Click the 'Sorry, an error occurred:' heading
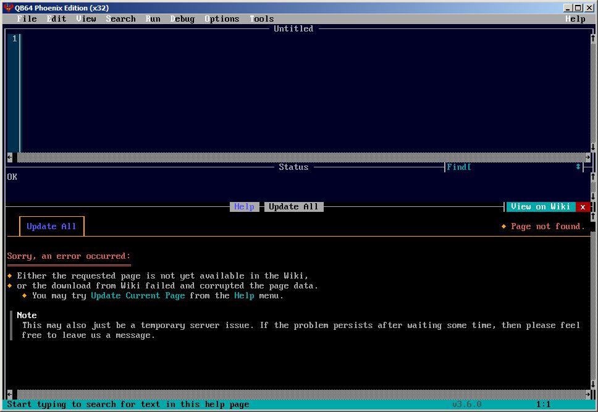 click(69, 256)
